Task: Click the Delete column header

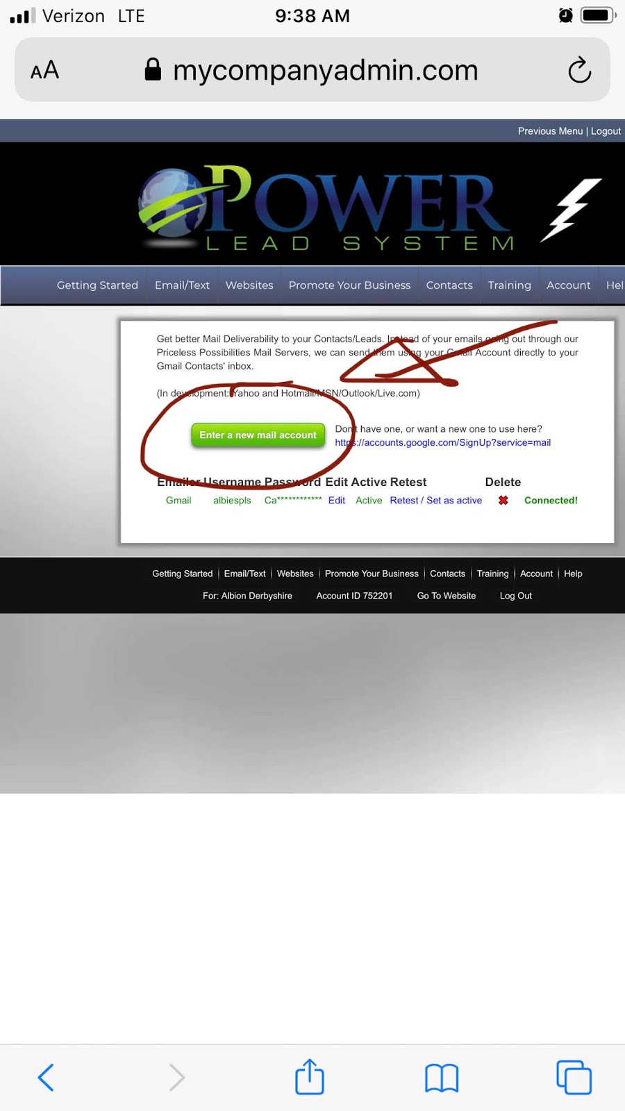Action: coord(503,482)
